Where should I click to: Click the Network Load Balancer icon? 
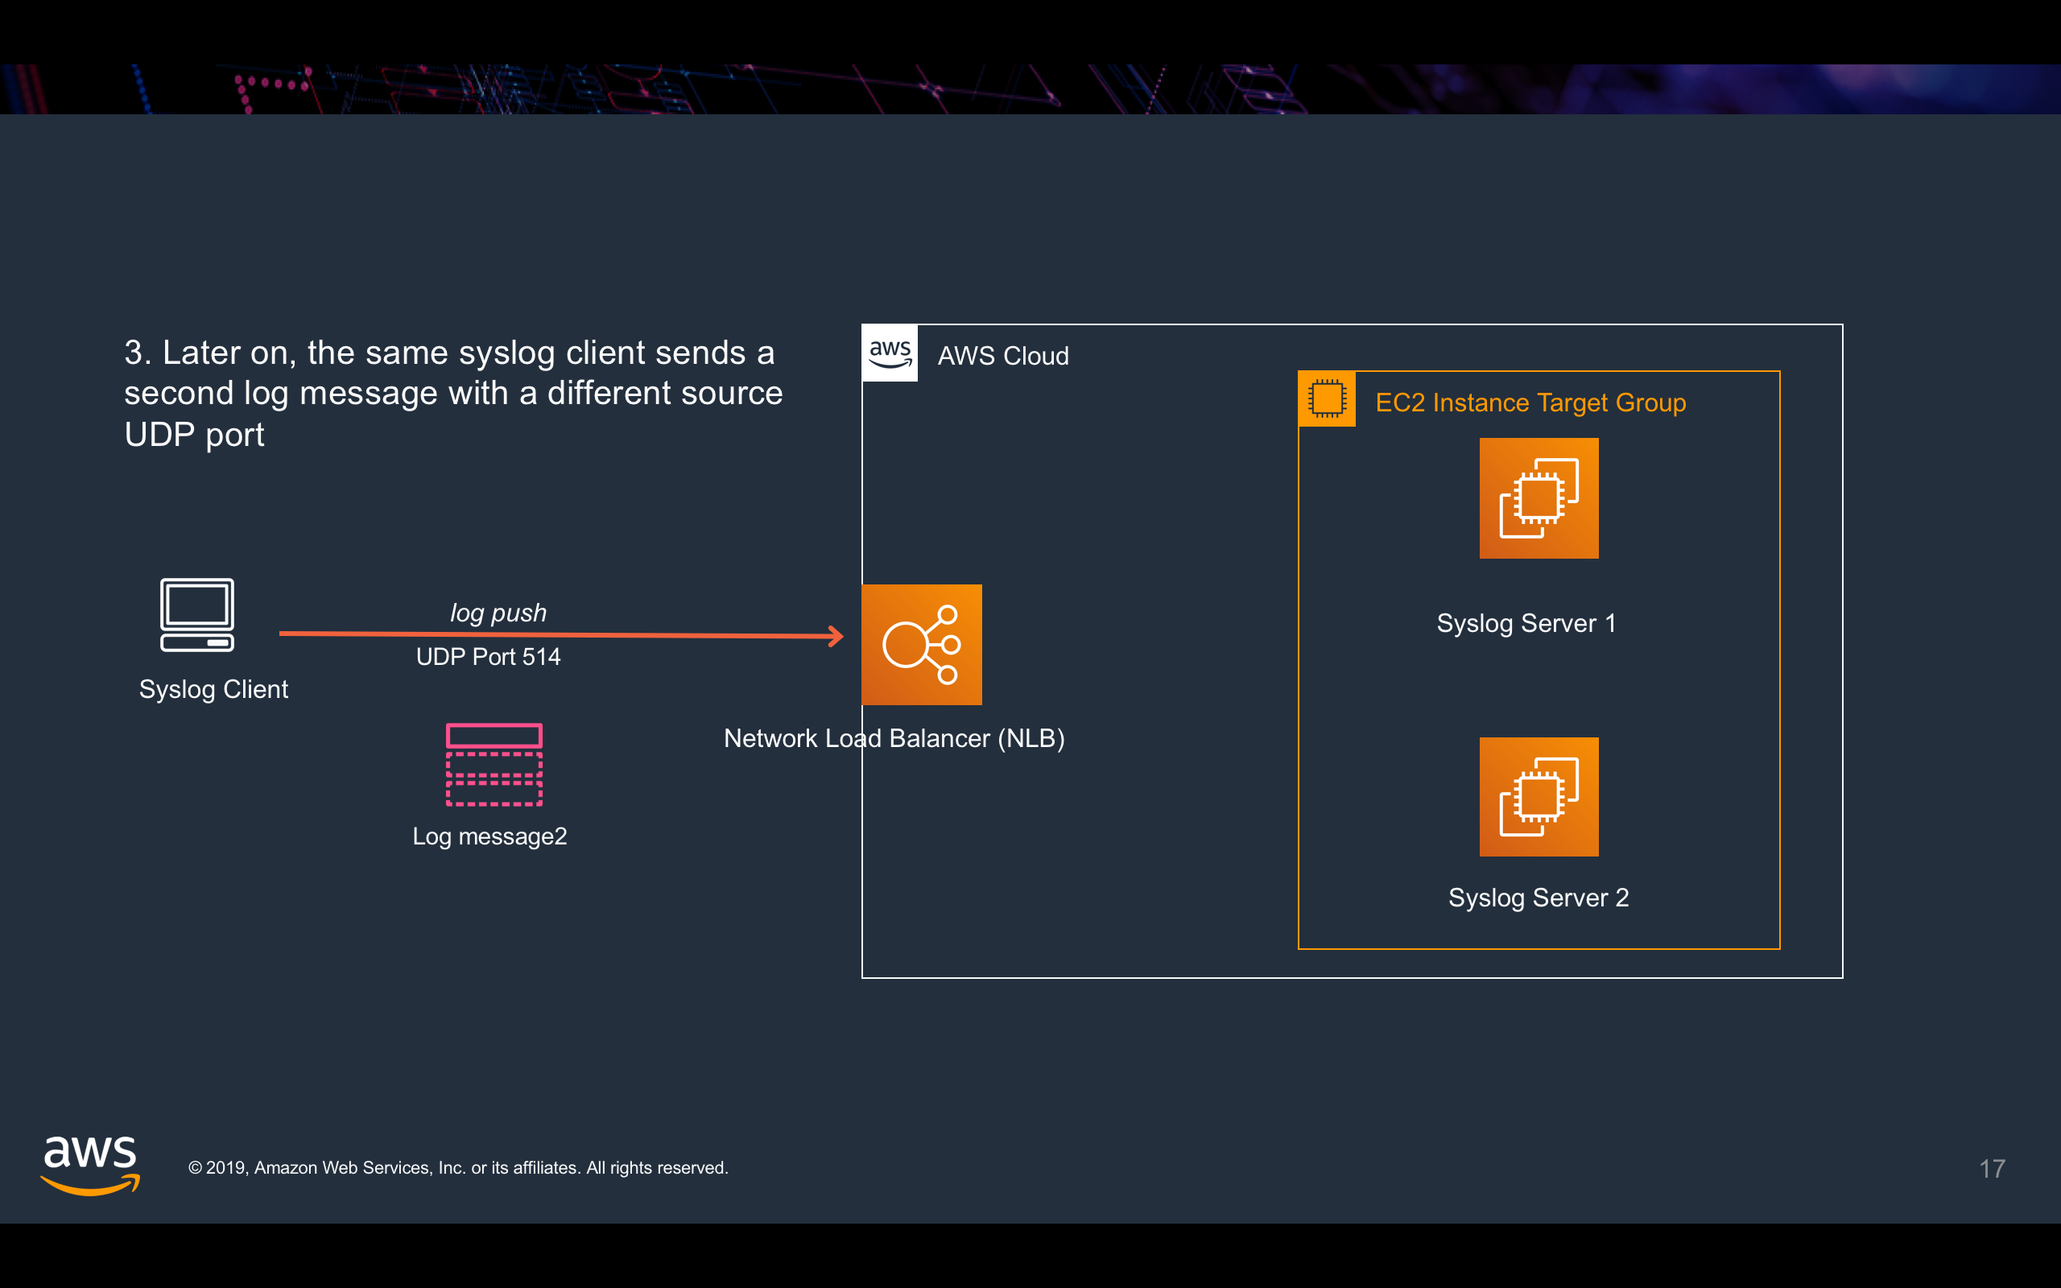click(922, 644)
